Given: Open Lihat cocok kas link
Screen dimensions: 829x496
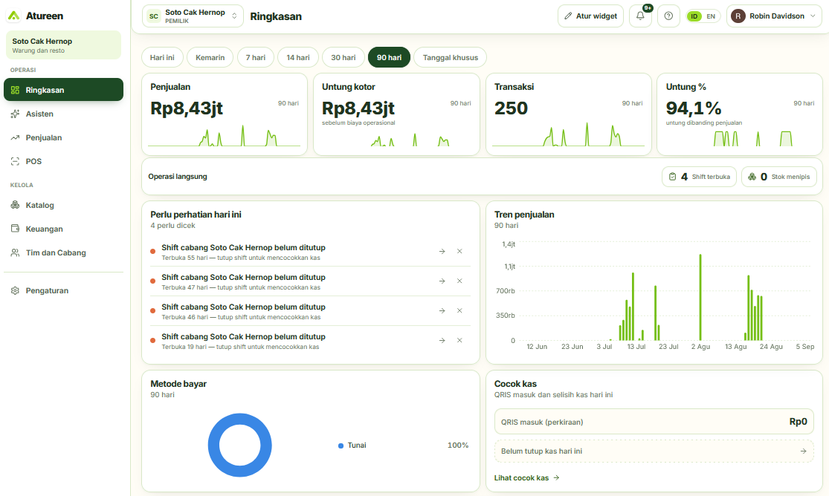Looking at the screenshot, I should point(526,477).
